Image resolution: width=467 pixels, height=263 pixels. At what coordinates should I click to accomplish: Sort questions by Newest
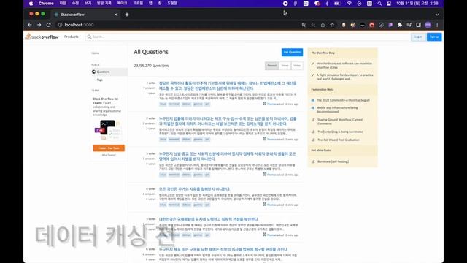coord(272,66)
